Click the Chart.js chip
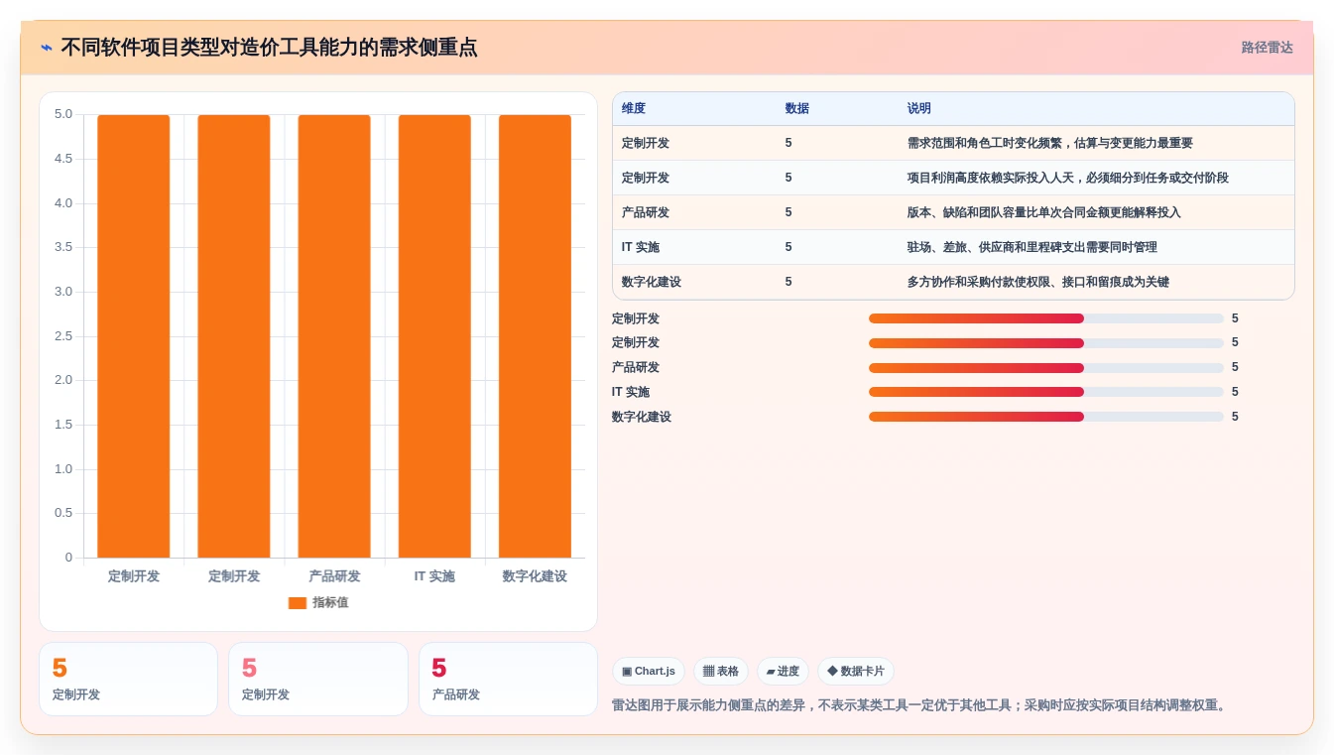Screen dimensions: 1334x755 coord(649,672)
